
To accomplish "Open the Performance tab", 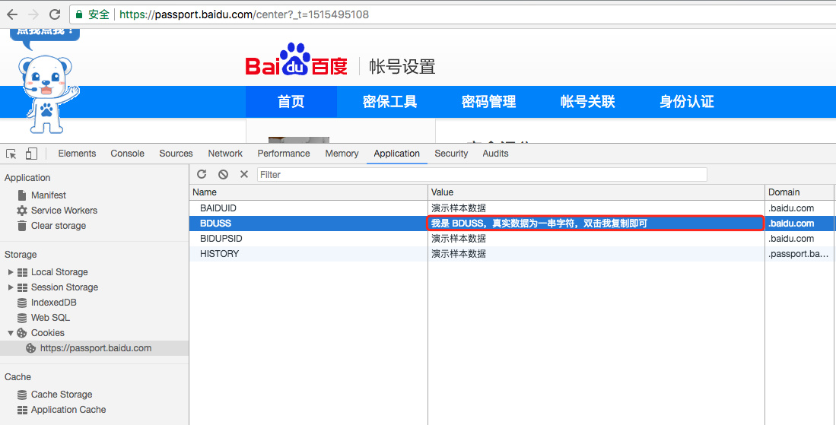I will [x=284, y=154].
